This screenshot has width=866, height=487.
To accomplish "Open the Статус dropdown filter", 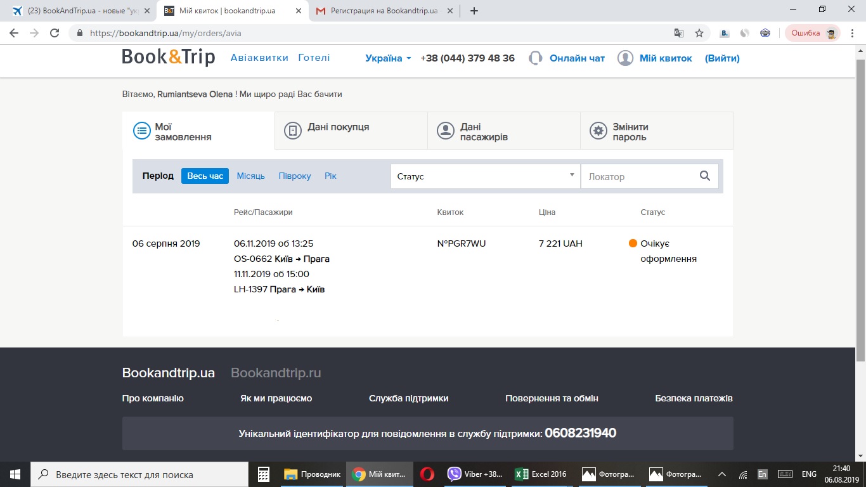I will (485, 176).
